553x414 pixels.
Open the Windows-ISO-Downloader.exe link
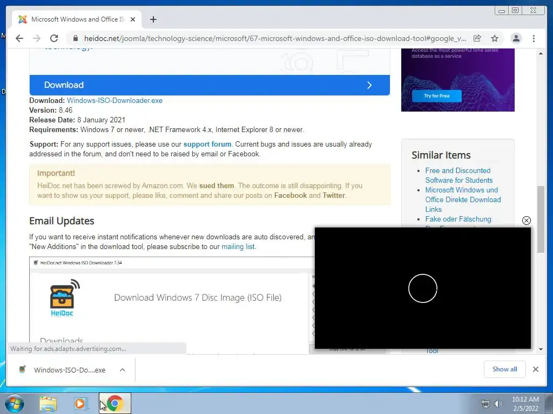pos(114,101)
